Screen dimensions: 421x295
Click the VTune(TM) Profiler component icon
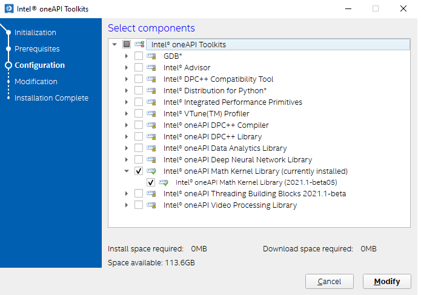tap(151, 114)
